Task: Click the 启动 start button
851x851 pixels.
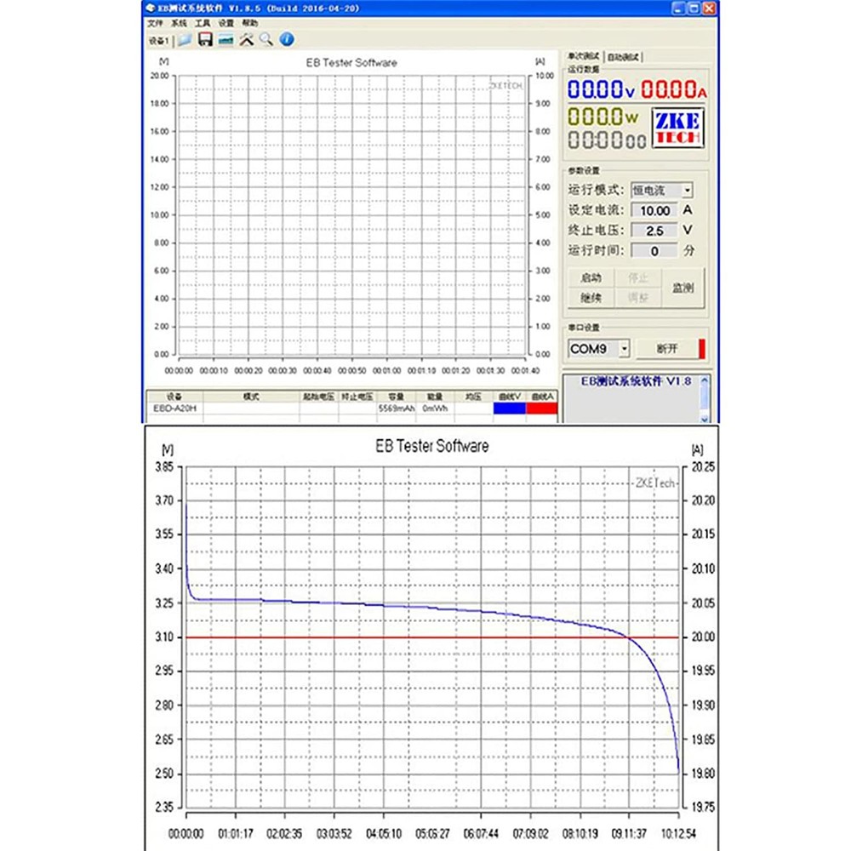Action: pyautogui.click(x=591, y=278)
